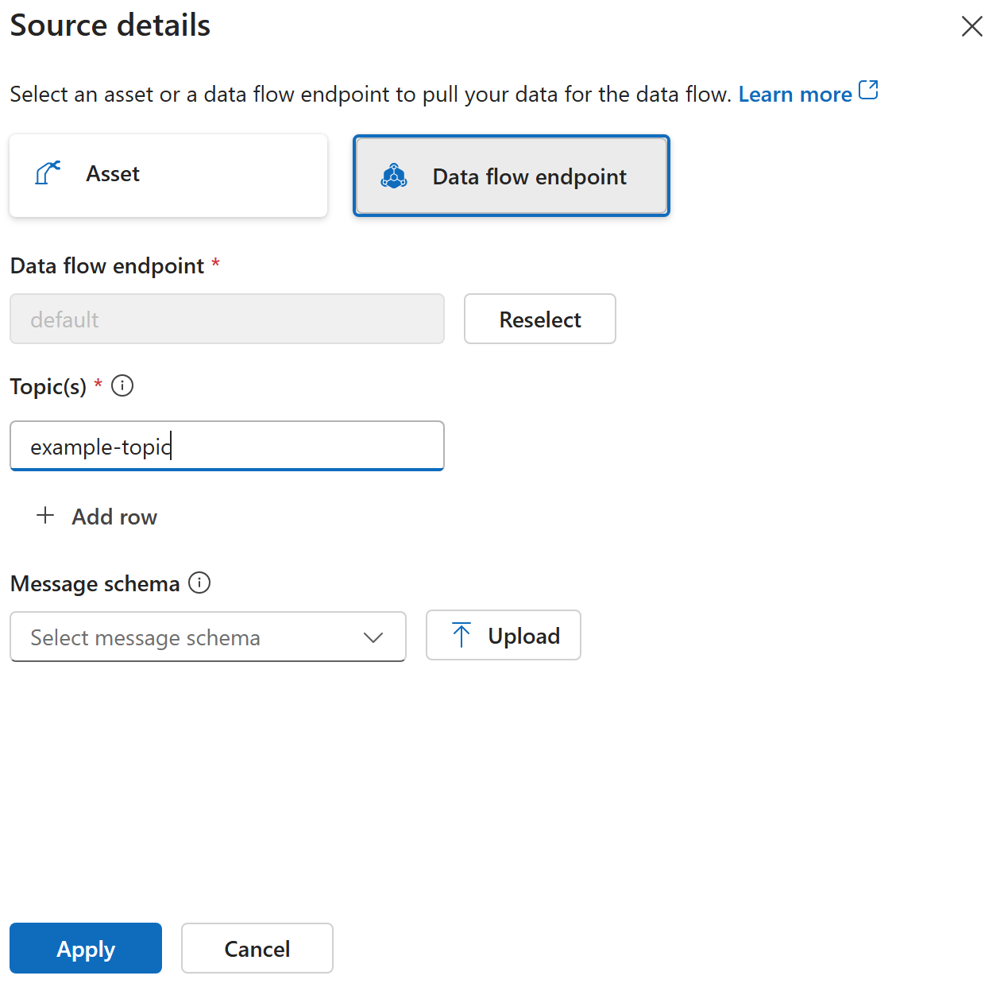Focus the example-topic input field
Image resolution: width=1004 pixels, height=991 pixels.
[x=227, y=446]
